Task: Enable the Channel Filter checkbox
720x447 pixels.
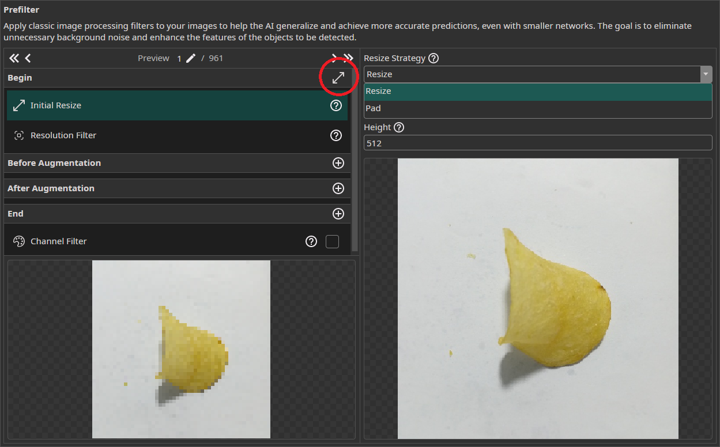Action: (x=333, y=241)
